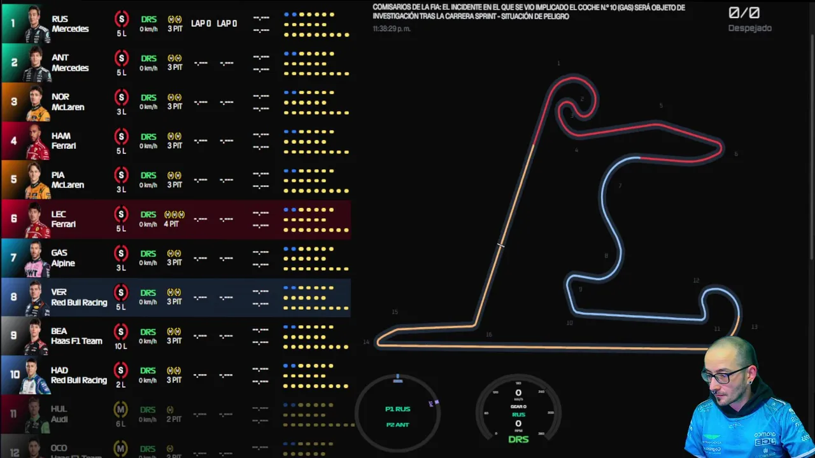Click VER's driver portrait
815x458 pixels.
pos(38,298)
